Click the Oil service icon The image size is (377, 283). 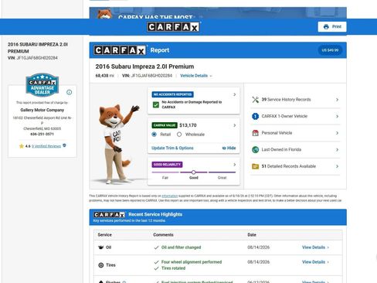(x=101, y=247)
